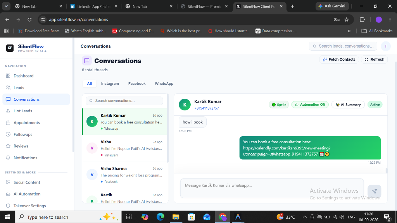Image resolution: width=397 pixels, height=223 pixels.
Task: Open the Download Free Beats bookmark
Action: pyautogui.click(x=39, y=31)
